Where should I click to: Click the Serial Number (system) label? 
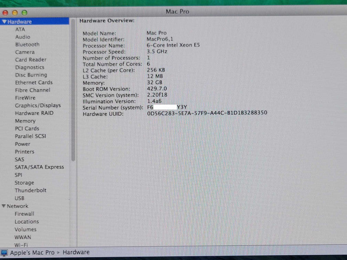click(113, 107)
